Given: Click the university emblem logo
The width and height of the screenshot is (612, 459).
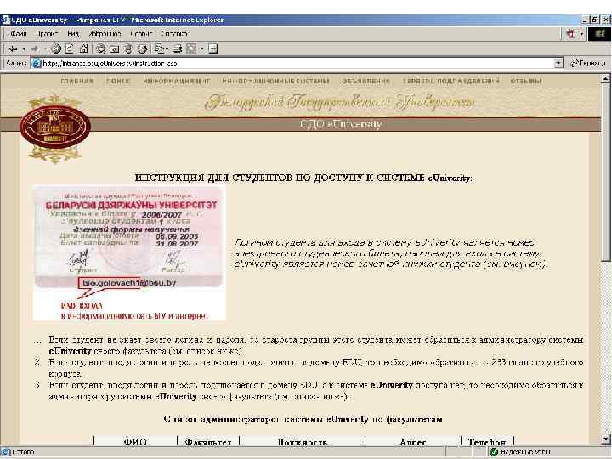Looking at the screenshot, I should [x=55, y=128].
